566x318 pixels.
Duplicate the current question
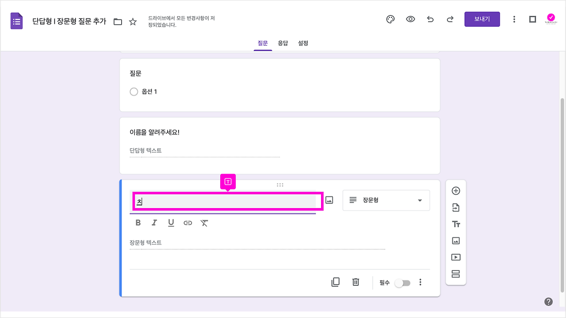(x=336, y=282)
